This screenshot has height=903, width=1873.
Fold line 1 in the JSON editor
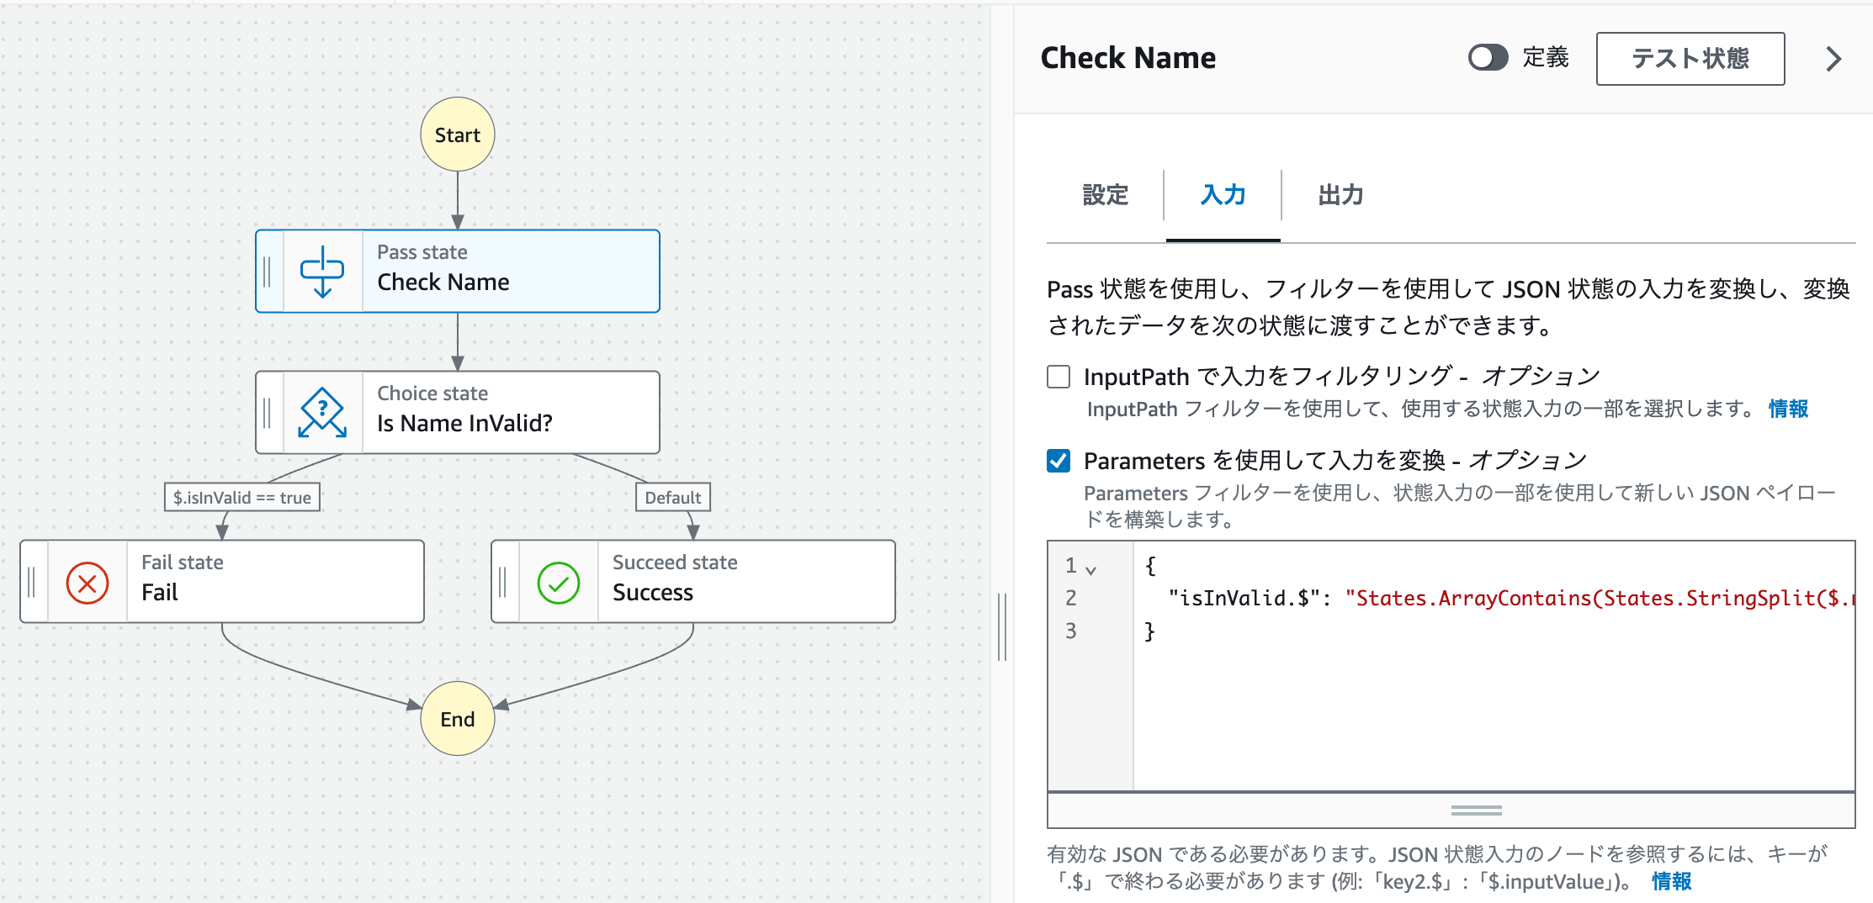pyautogui.click(x=1091, y=569)
